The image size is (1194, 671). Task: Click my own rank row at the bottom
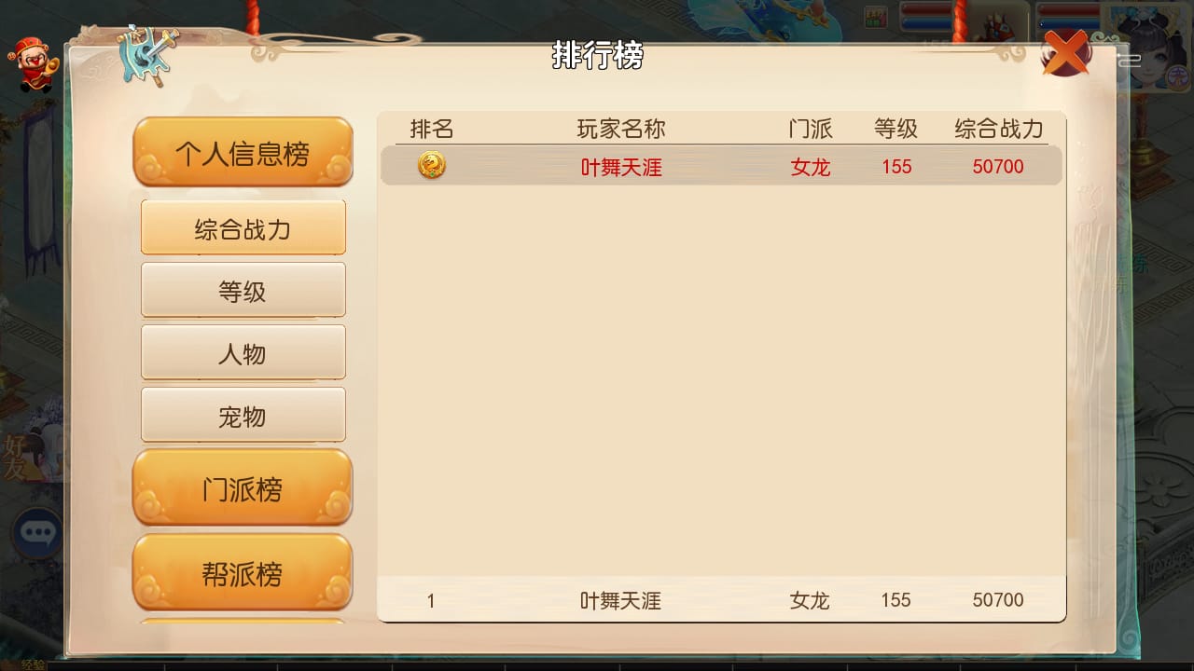(721, 600)
